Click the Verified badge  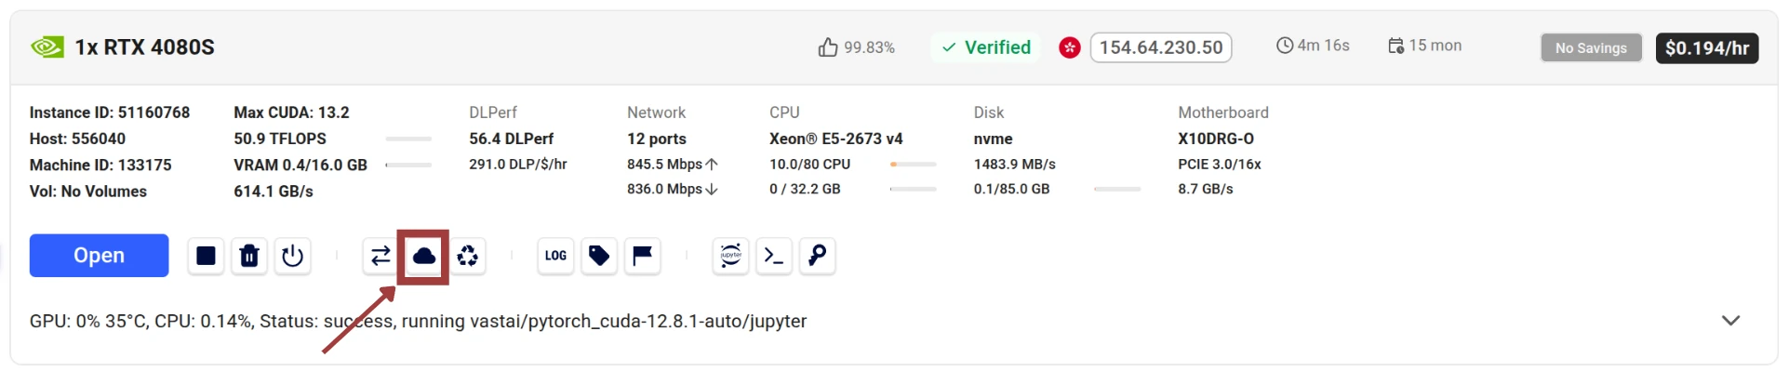click(986, 47)
